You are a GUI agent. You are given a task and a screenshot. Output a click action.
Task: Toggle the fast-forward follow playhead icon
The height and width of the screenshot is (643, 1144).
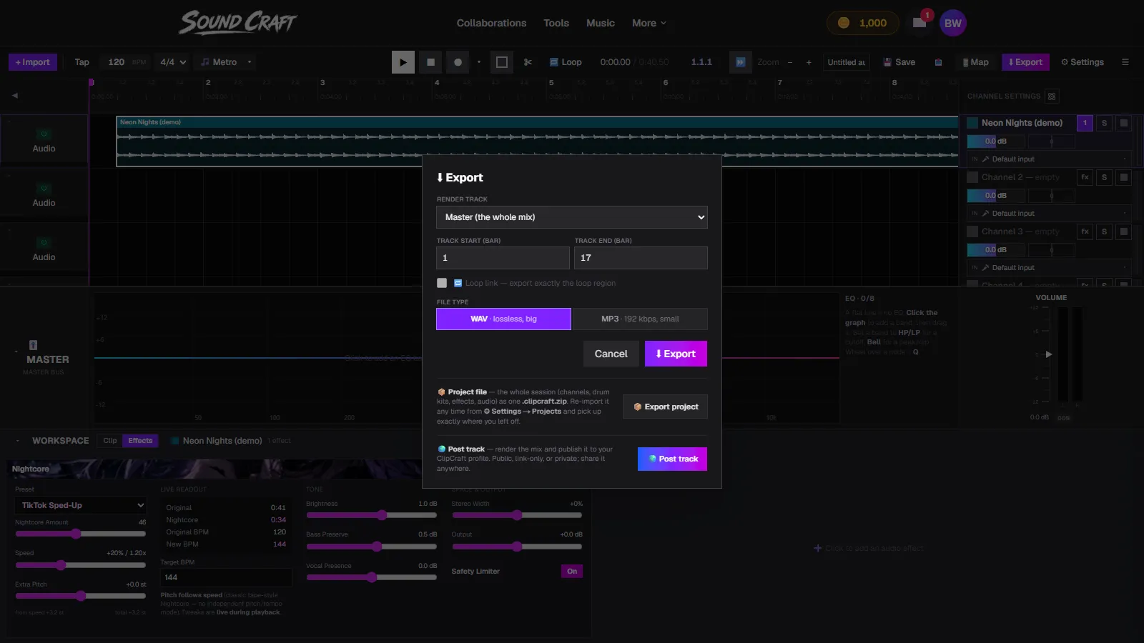741,62
